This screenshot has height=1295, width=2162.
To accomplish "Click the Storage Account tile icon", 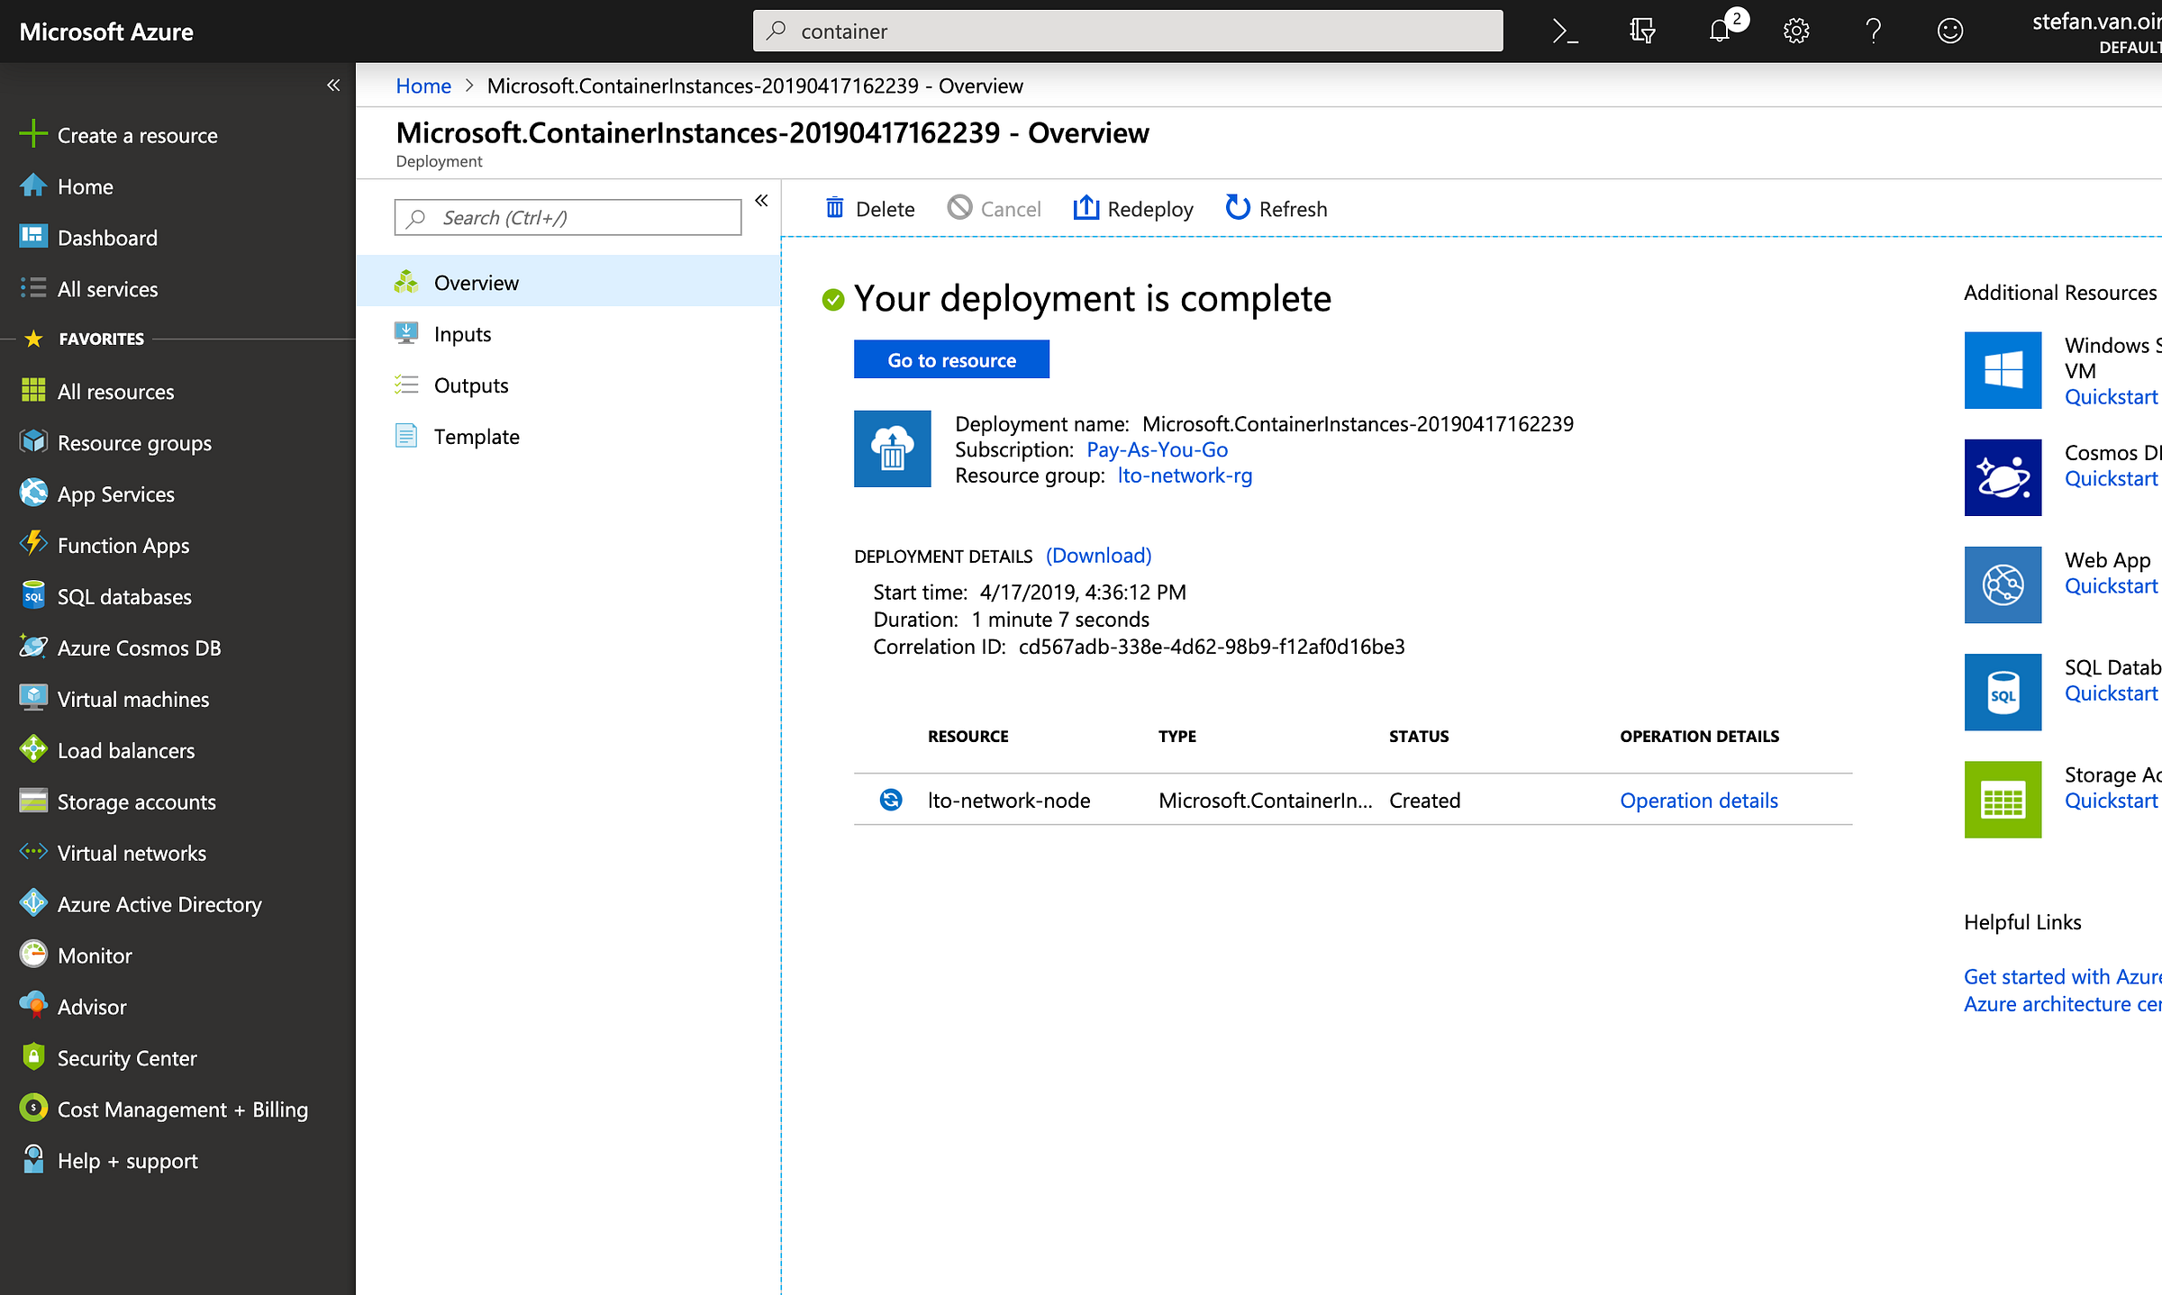I will click(x=2002, y=800).
